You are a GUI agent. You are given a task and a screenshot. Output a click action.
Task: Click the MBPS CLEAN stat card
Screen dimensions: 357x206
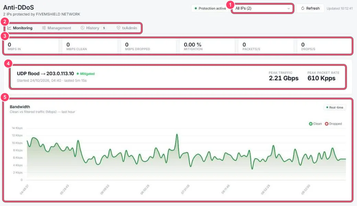pyautogui.click(x=90, y=46)
